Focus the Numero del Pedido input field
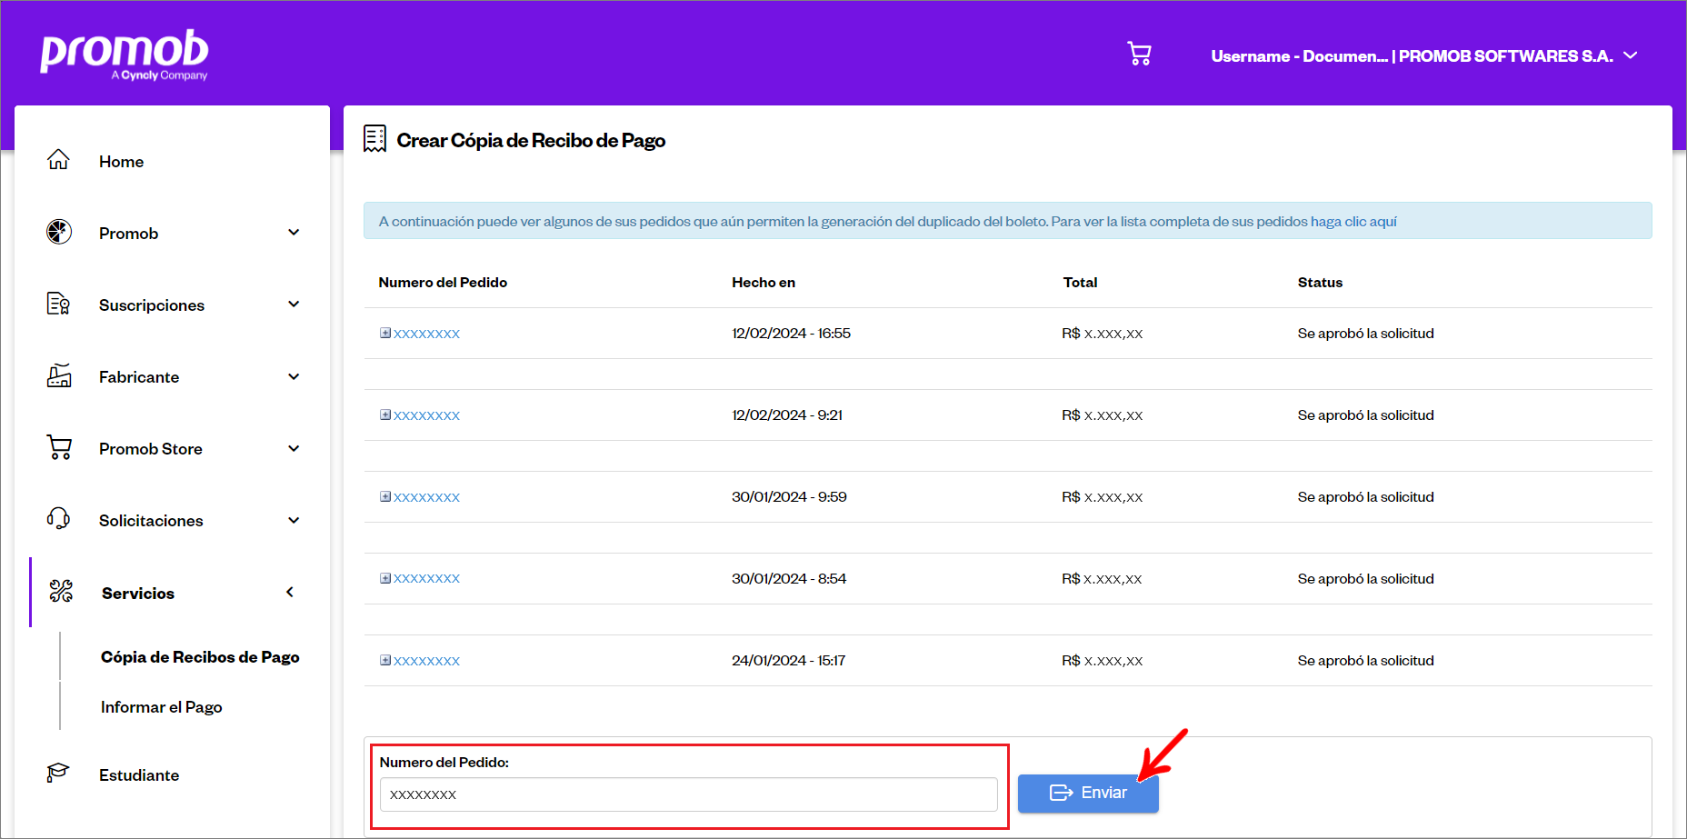1687x839 pixels. (688, 794)
